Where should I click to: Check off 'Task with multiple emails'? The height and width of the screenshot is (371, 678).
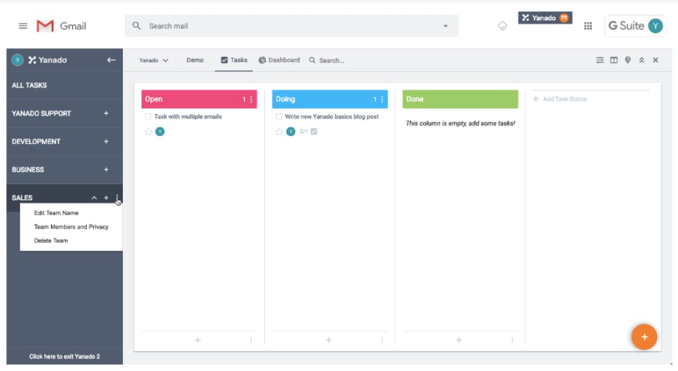tap(148, 117)
